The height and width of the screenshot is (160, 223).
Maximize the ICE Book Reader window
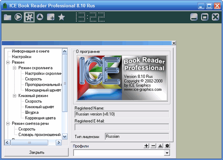209,6
